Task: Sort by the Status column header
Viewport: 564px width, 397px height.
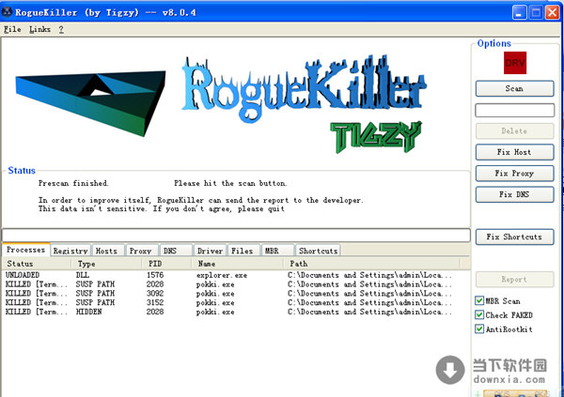Action: [37, 264]
